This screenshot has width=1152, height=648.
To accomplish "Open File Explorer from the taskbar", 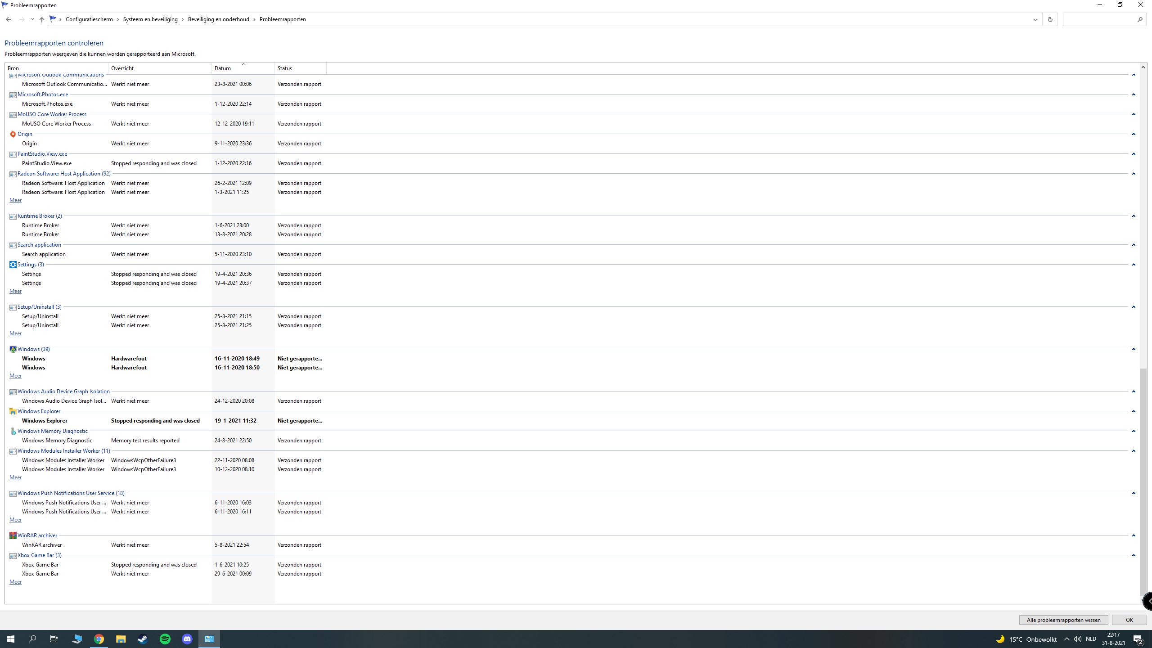I will pos(121,639).
